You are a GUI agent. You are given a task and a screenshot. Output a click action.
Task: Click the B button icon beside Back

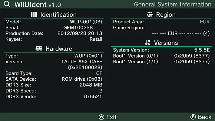coord(193,117)
